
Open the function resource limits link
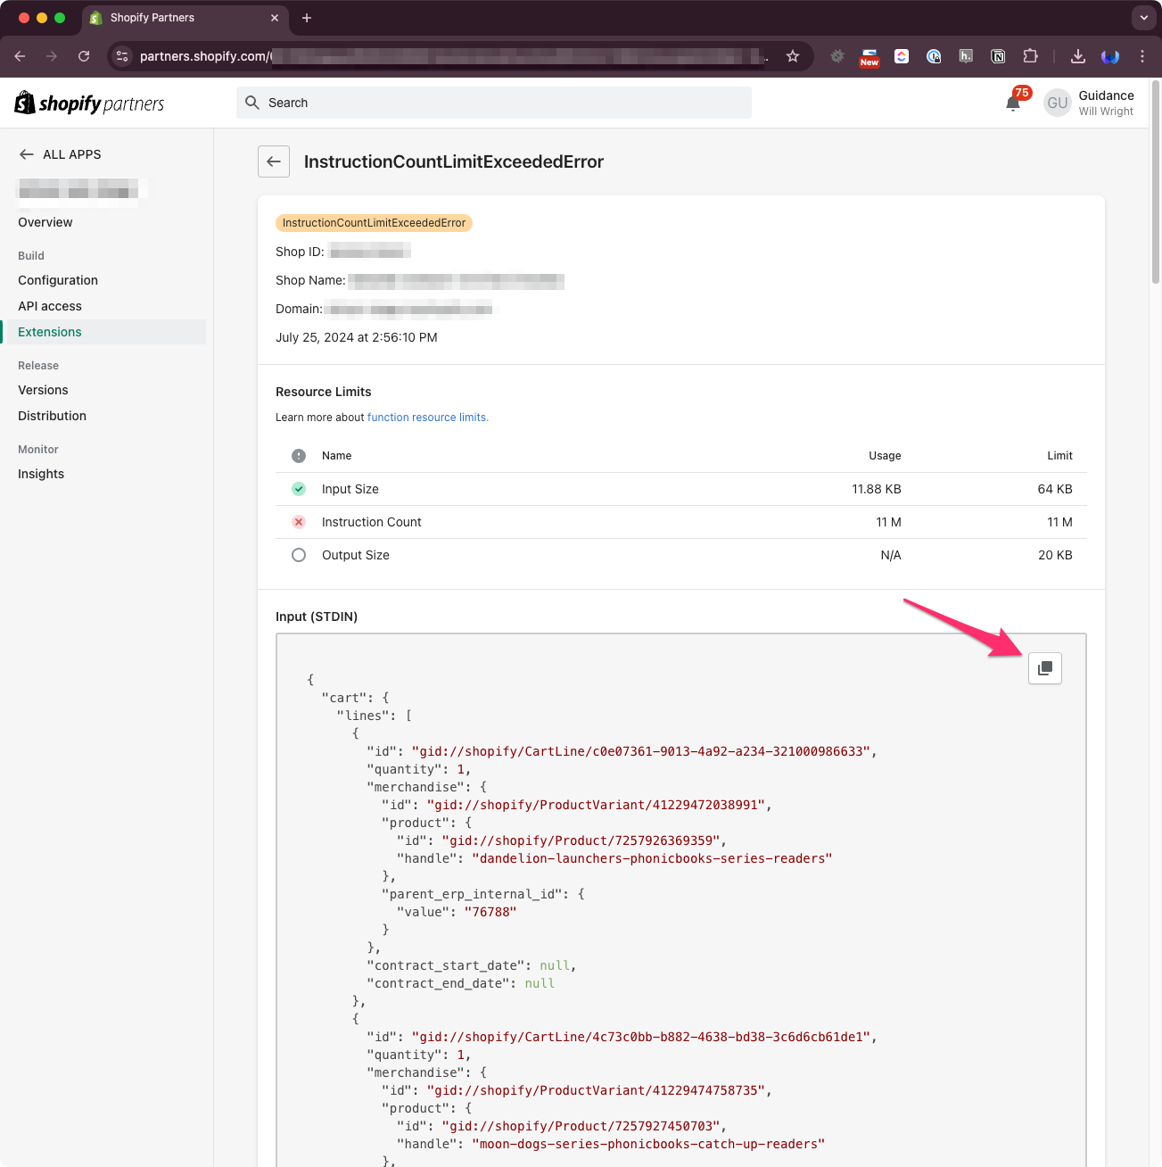coord(428,418)
